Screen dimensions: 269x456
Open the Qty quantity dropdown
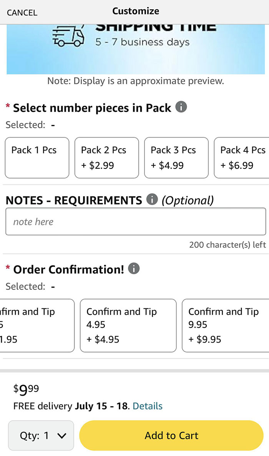[x=41, y=435]
